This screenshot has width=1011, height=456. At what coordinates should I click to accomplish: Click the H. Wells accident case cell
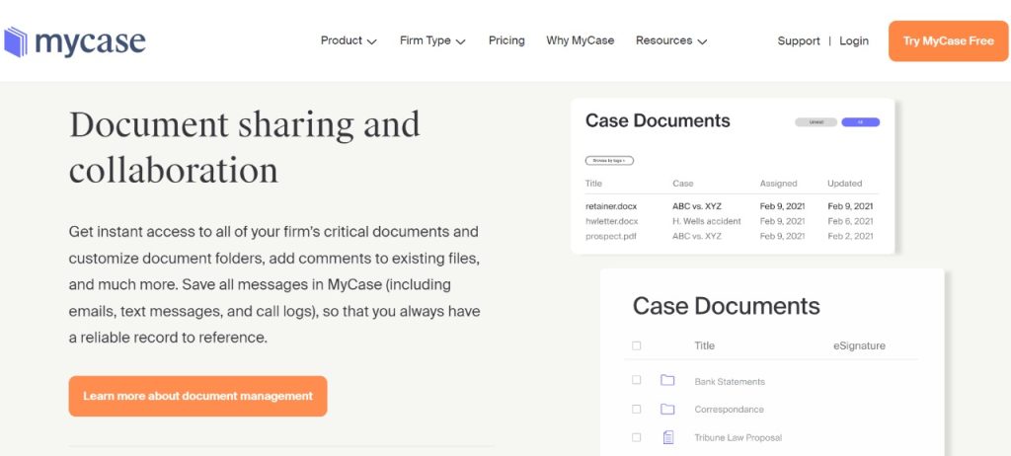(x=707, y=221)
